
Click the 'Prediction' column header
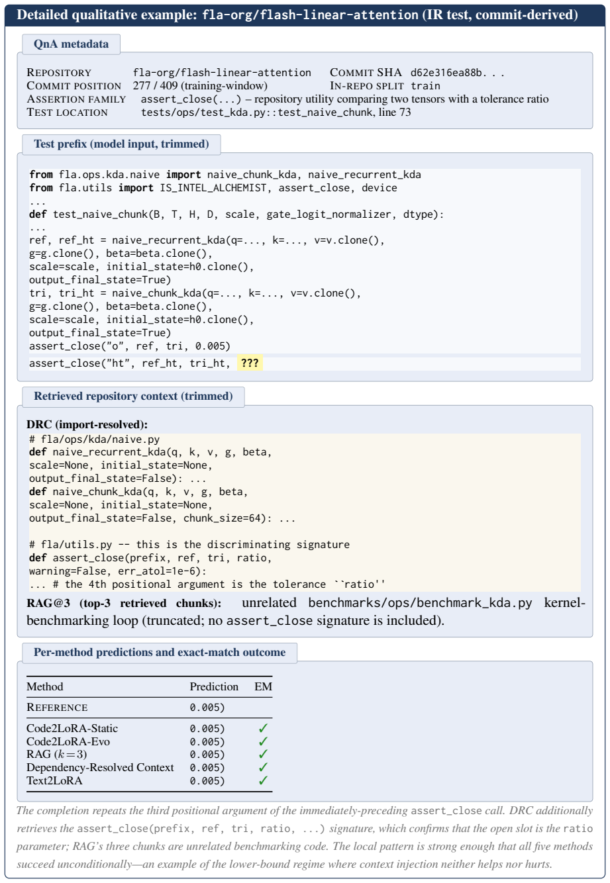click(214, 687)
